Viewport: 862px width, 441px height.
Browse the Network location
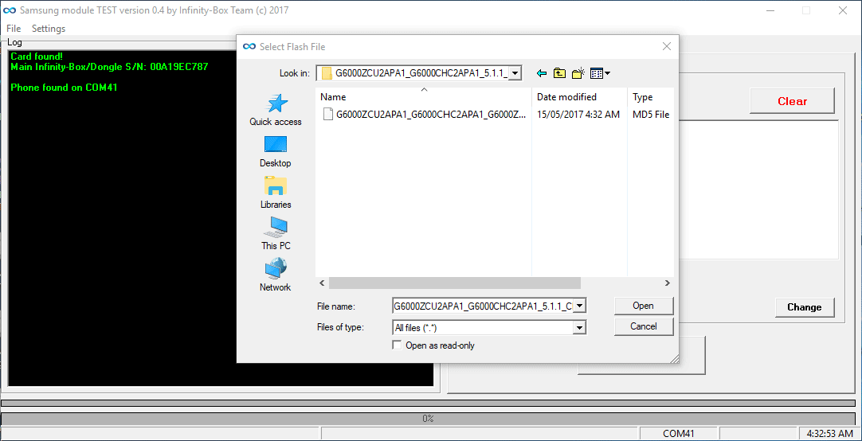point(276,275)
